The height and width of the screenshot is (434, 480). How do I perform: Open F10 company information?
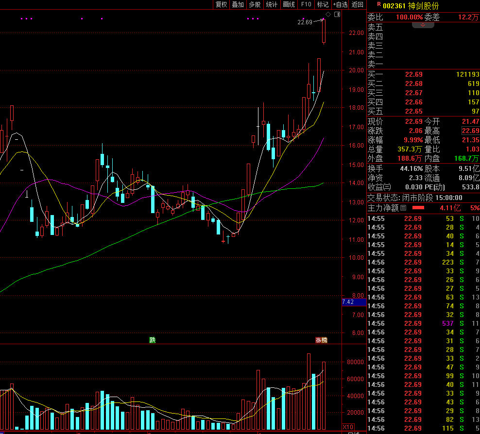pos(306,4)
